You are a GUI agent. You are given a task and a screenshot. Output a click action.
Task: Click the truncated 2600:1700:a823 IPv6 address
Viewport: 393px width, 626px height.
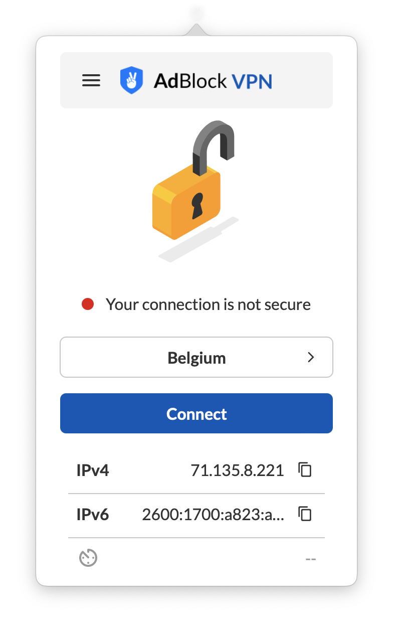coord(213,515)
